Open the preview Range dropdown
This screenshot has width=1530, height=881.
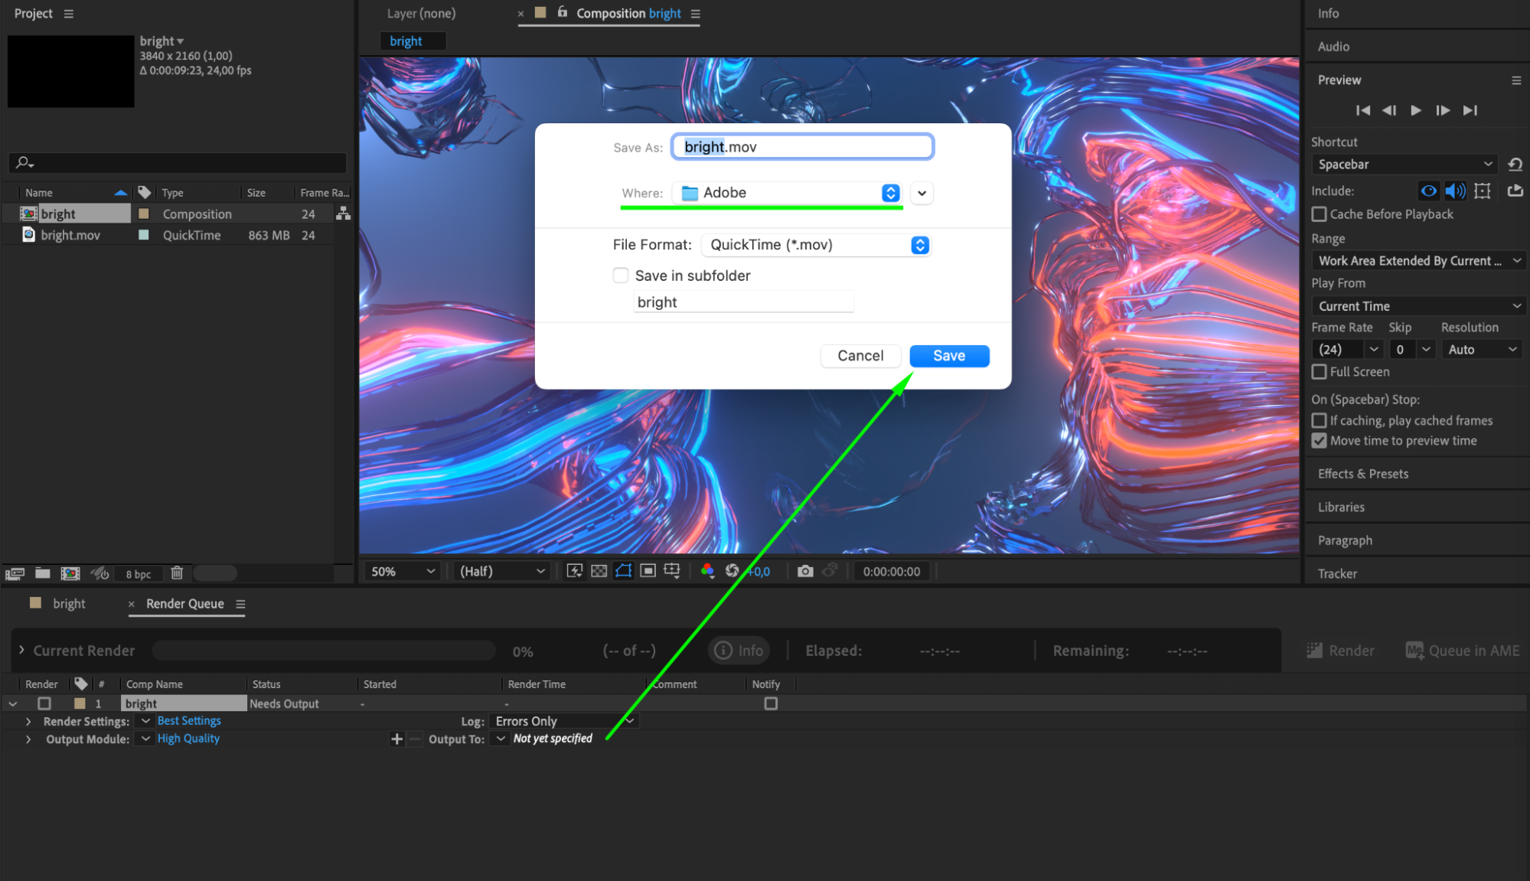tap(1419, 261)
